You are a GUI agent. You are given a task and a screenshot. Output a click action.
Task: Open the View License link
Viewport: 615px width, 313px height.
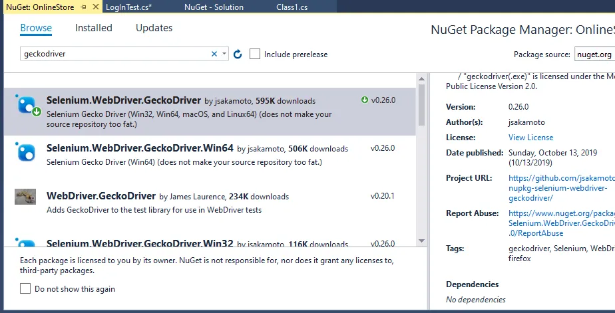point(530,138)
